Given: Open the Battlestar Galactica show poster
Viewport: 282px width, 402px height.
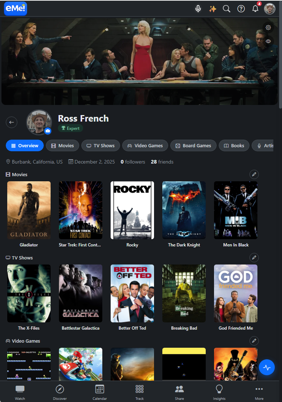Looking at the screenshot, I should (x=81, y=293).
